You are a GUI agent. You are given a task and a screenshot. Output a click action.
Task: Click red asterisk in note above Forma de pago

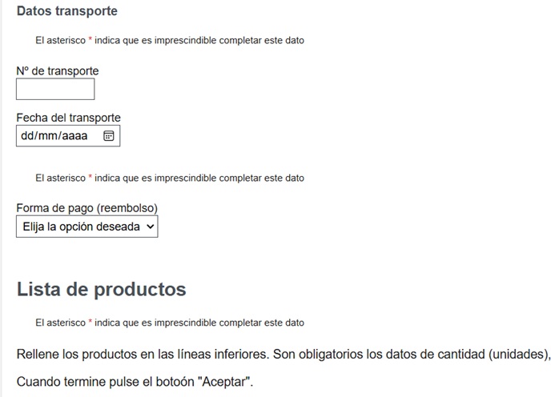tap(90, 177)
